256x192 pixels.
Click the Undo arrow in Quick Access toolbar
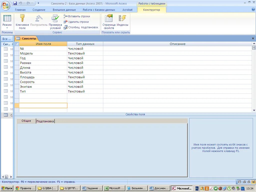point(20,3)
